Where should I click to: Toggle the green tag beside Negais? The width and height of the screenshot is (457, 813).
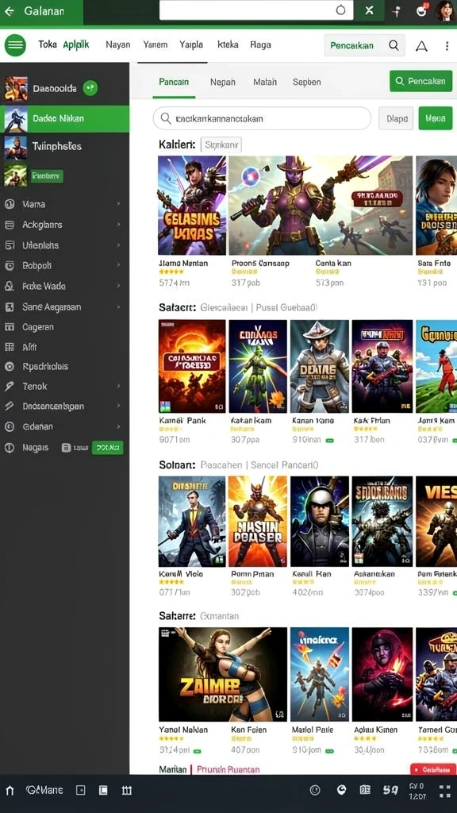tap(107, 448)
